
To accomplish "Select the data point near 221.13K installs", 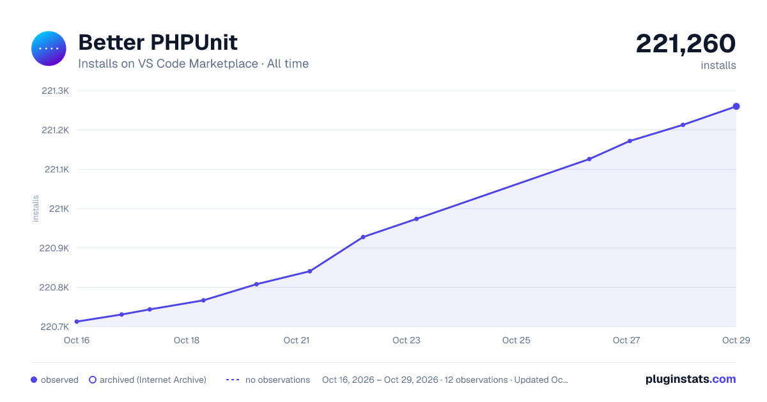I will pyautogui.click(x=589, y=159).
